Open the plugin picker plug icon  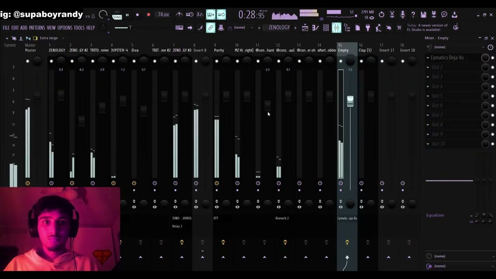(368, 28)
